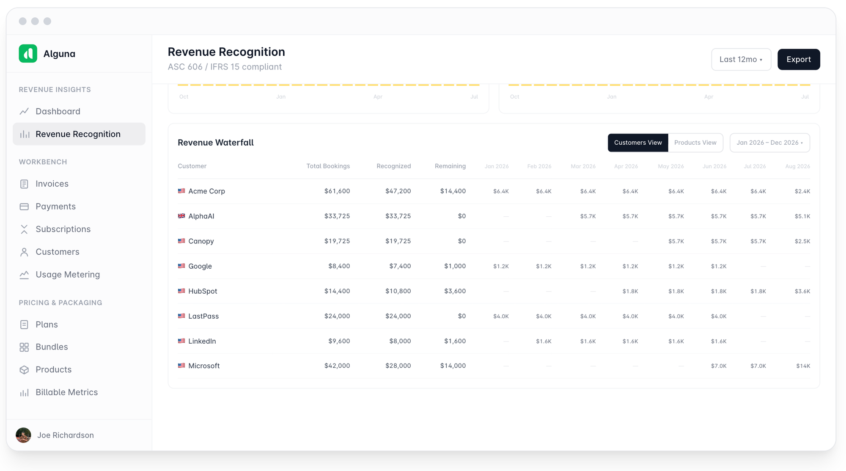Viewport: 846px width, 471px height.
Task: Click the Google flag icon
Action: point(181,266)
